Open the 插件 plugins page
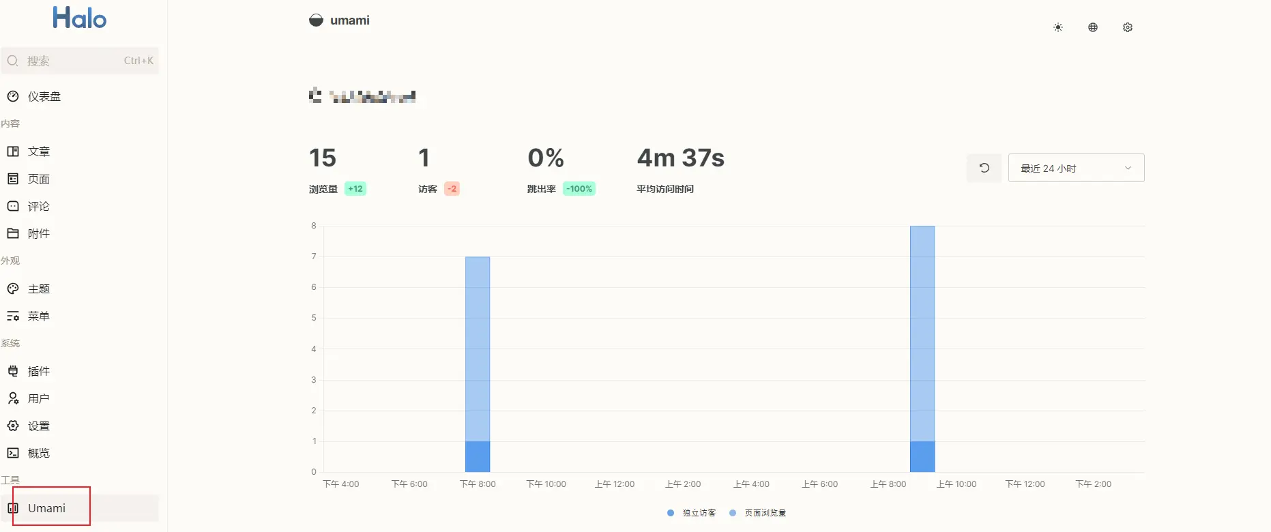The image size is (1271, 532). pos(39,371)
